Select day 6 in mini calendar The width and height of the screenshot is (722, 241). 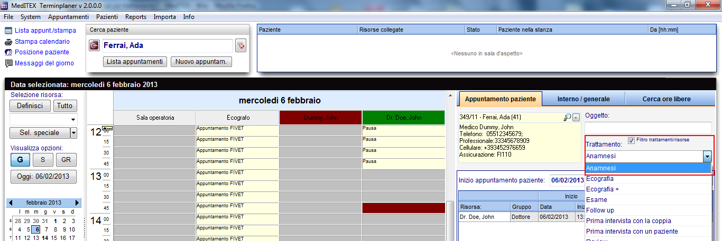[36, 229]
